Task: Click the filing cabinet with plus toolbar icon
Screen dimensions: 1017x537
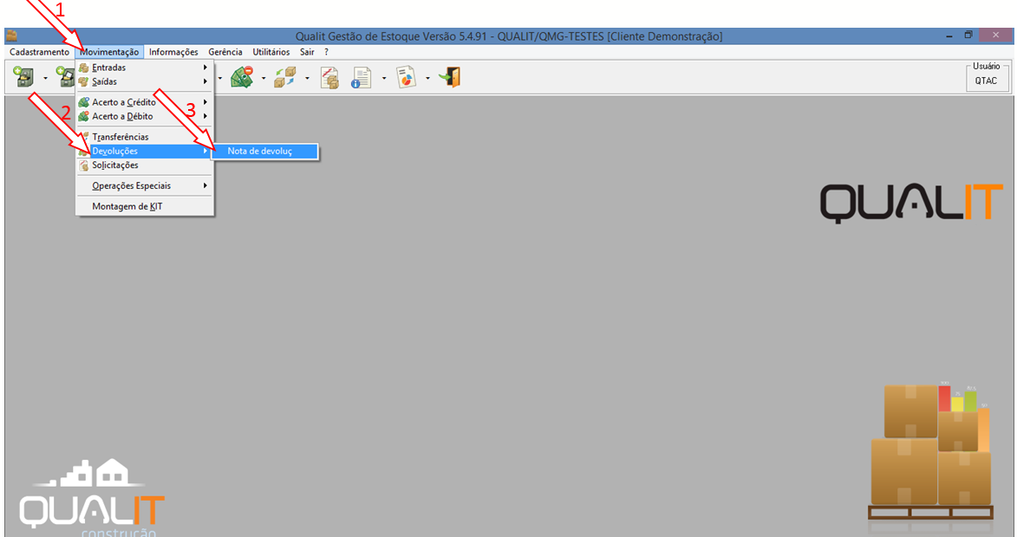Action: coord(24,77)
